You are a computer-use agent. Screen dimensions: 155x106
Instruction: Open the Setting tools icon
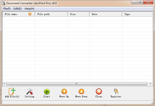[x=29, y=92]
